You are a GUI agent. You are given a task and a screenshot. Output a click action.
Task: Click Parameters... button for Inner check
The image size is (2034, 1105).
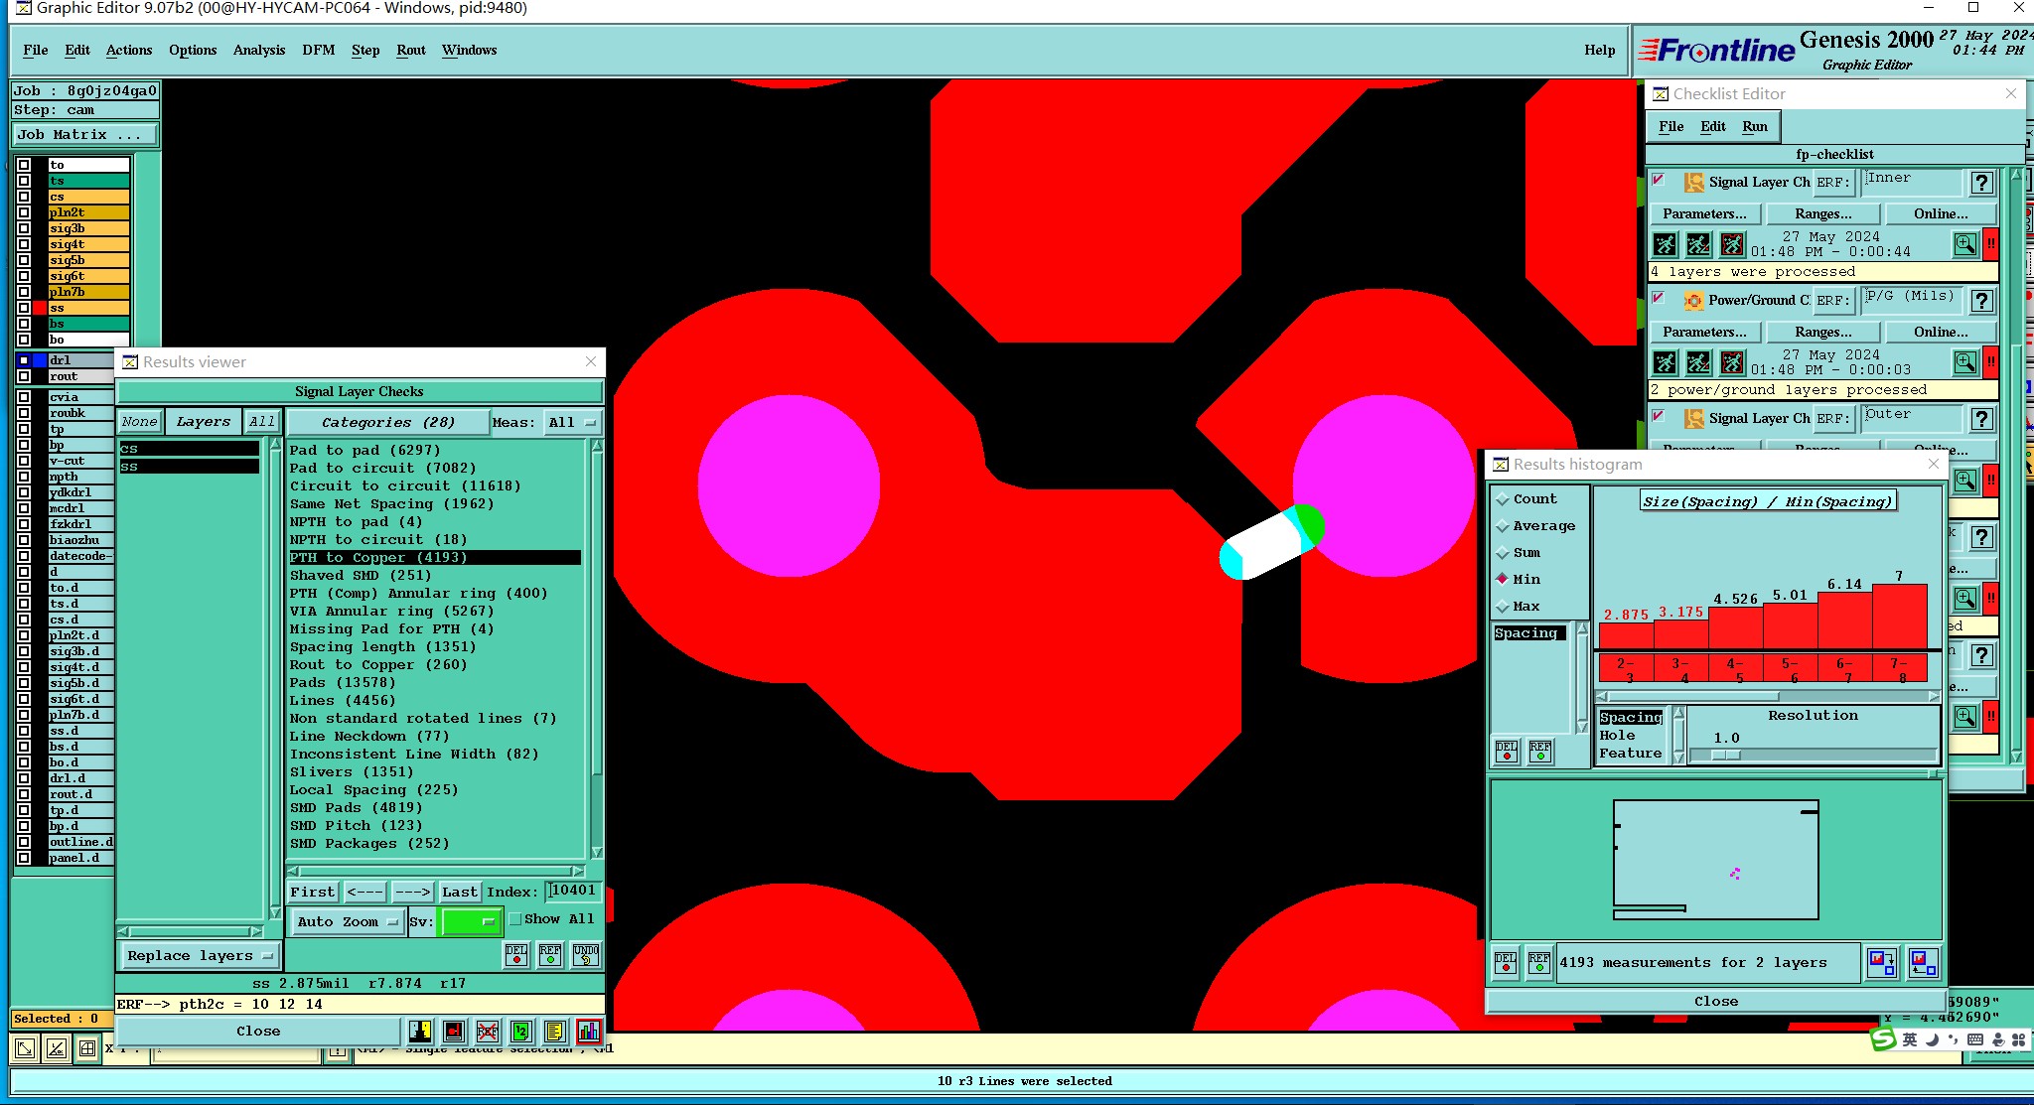1704,214
